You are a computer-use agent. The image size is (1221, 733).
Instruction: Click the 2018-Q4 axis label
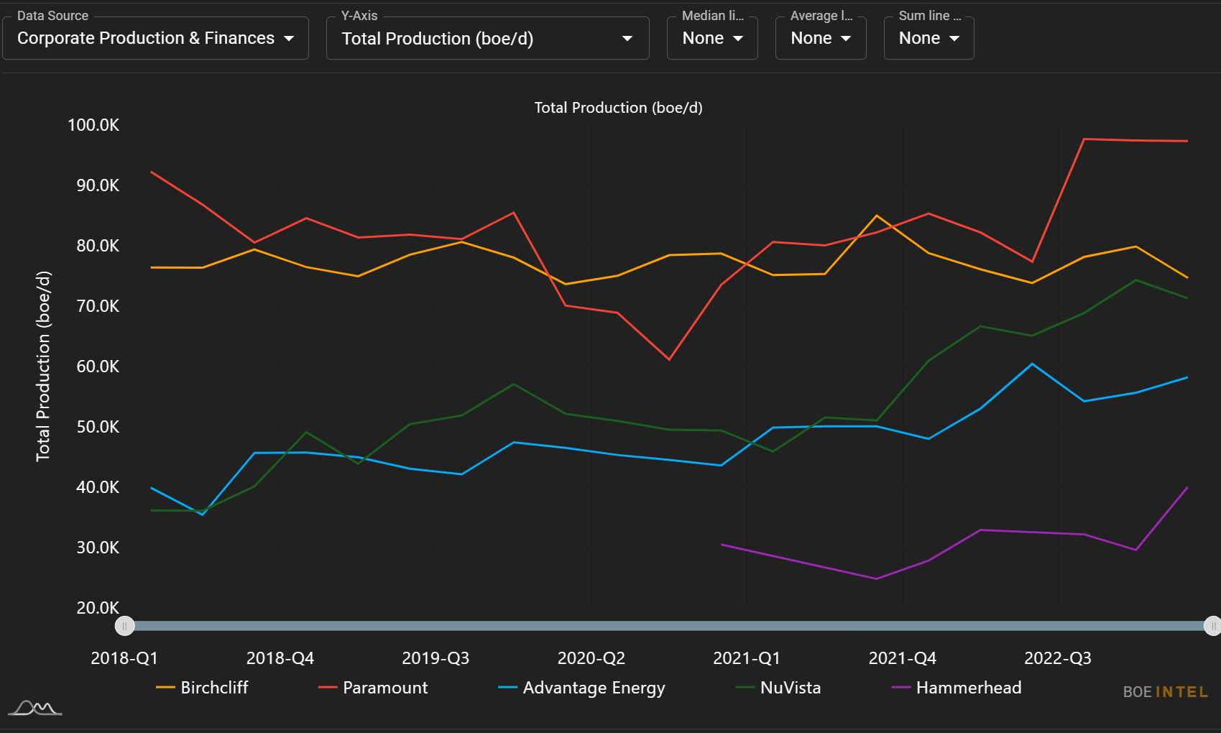click(280, 658)
